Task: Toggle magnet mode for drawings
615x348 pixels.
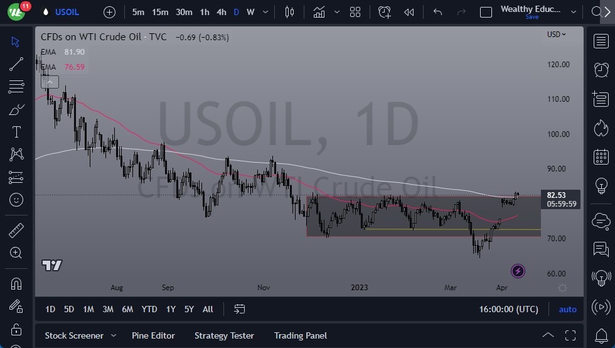Action: point(16,283)
